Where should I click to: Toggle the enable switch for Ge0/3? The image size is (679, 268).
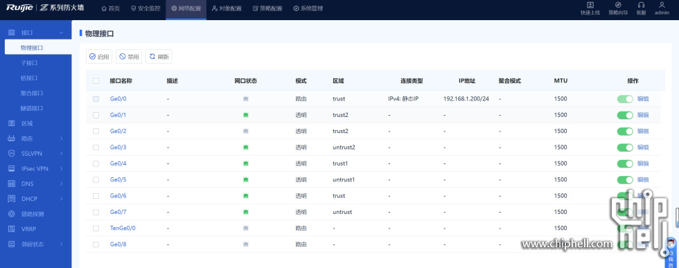(625, 148)
